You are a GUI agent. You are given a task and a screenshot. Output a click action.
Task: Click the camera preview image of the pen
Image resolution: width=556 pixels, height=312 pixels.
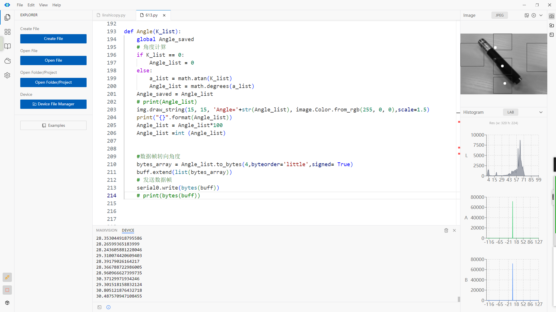[504, 64]
